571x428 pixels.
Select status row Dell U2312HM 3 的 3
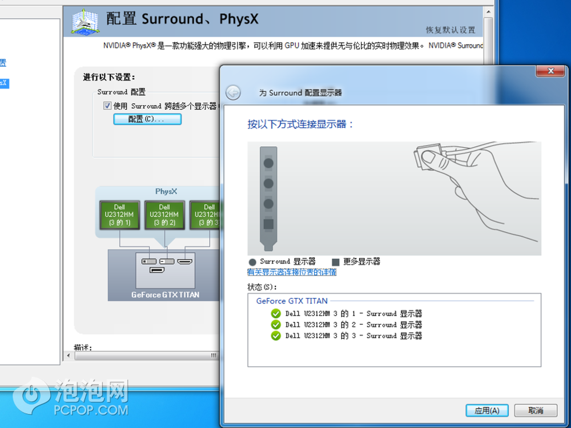(x=353, y=336)
